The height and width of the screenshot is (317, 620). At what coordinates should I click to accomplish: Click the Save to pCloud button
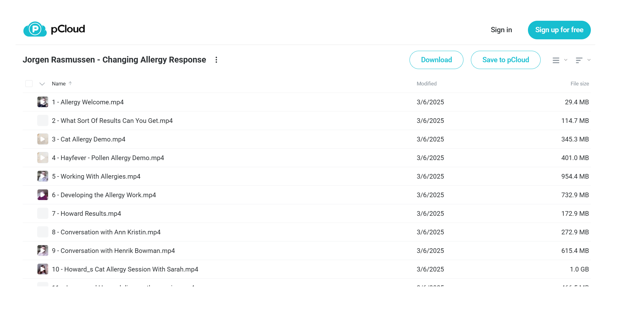506,60
